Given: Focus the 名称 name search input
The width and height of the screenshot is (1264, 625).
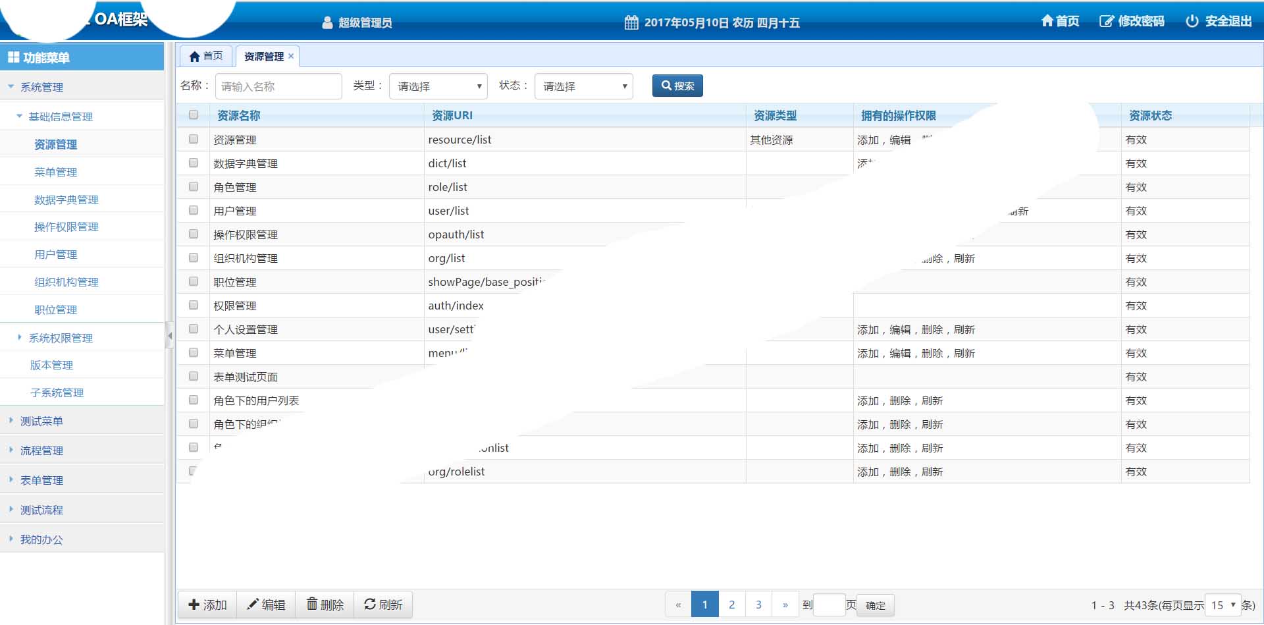Looking at the screenshot, I should click(x=278, y=86).
